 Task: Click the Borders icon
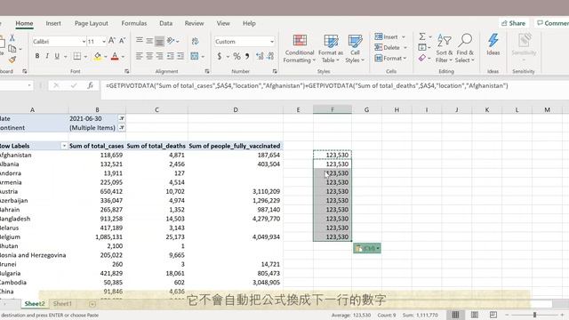(77, 56)
